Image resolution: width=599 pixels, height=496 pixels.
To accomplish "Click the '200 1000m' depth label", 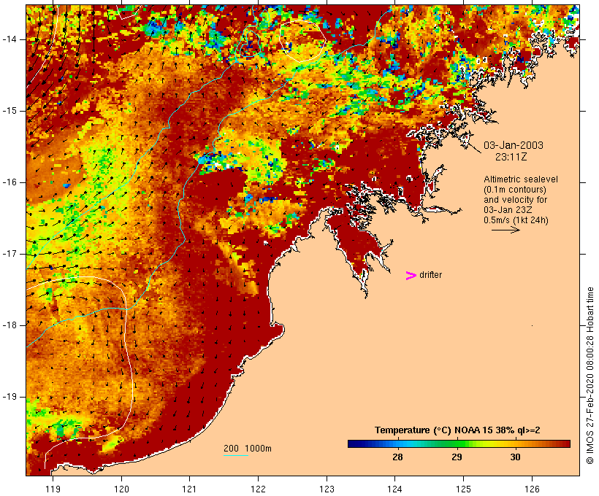I will tap(248, 449).
